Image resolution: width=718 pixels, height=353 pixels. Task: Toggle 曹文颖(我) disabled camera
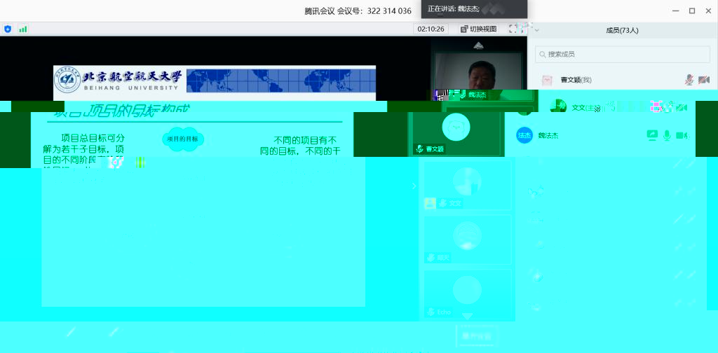point(703,81)
